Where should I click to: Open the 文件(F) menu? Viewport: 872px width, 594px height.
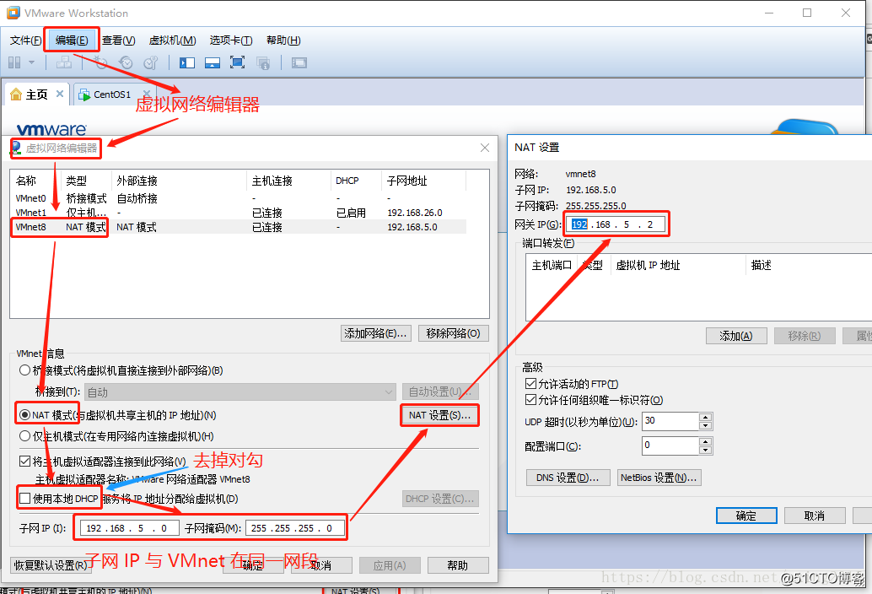point(25,40)
